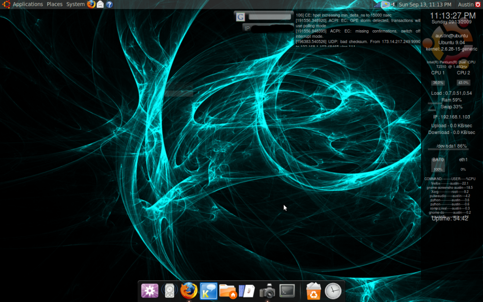Click the blue Help icon in top panel
The height and width of the screenshot is (302, 483).
pos(109,4)
